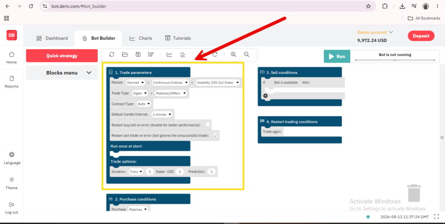Open the Trade Type Digits dropdown

click(x=140, y=93)
